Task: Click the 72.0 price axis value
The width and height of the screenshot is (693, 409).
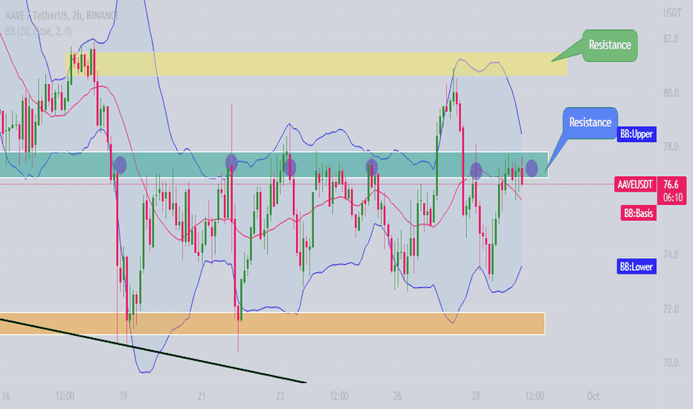Action: (x=671, y=309)
